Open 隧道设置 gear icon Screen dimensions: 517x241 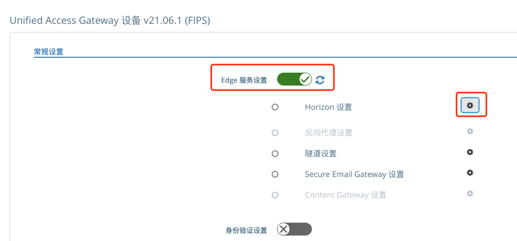(470, 152)
